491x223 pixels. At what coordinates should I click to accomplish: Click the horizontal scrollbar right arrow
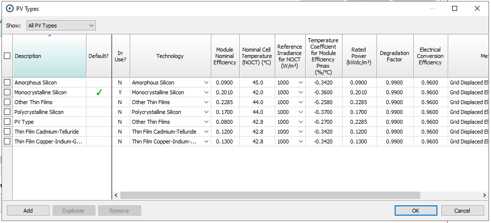click(485, 195)
